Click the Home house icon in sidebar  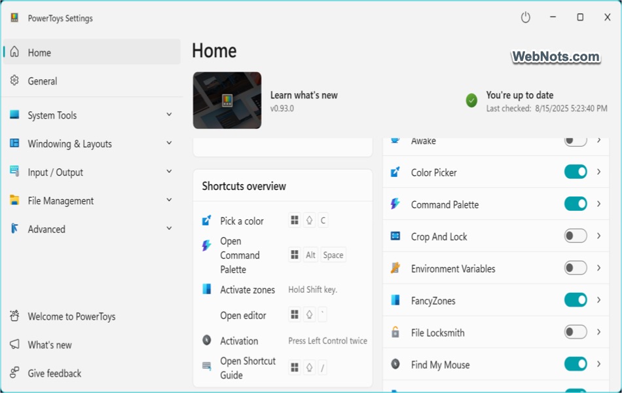[14, 52]
